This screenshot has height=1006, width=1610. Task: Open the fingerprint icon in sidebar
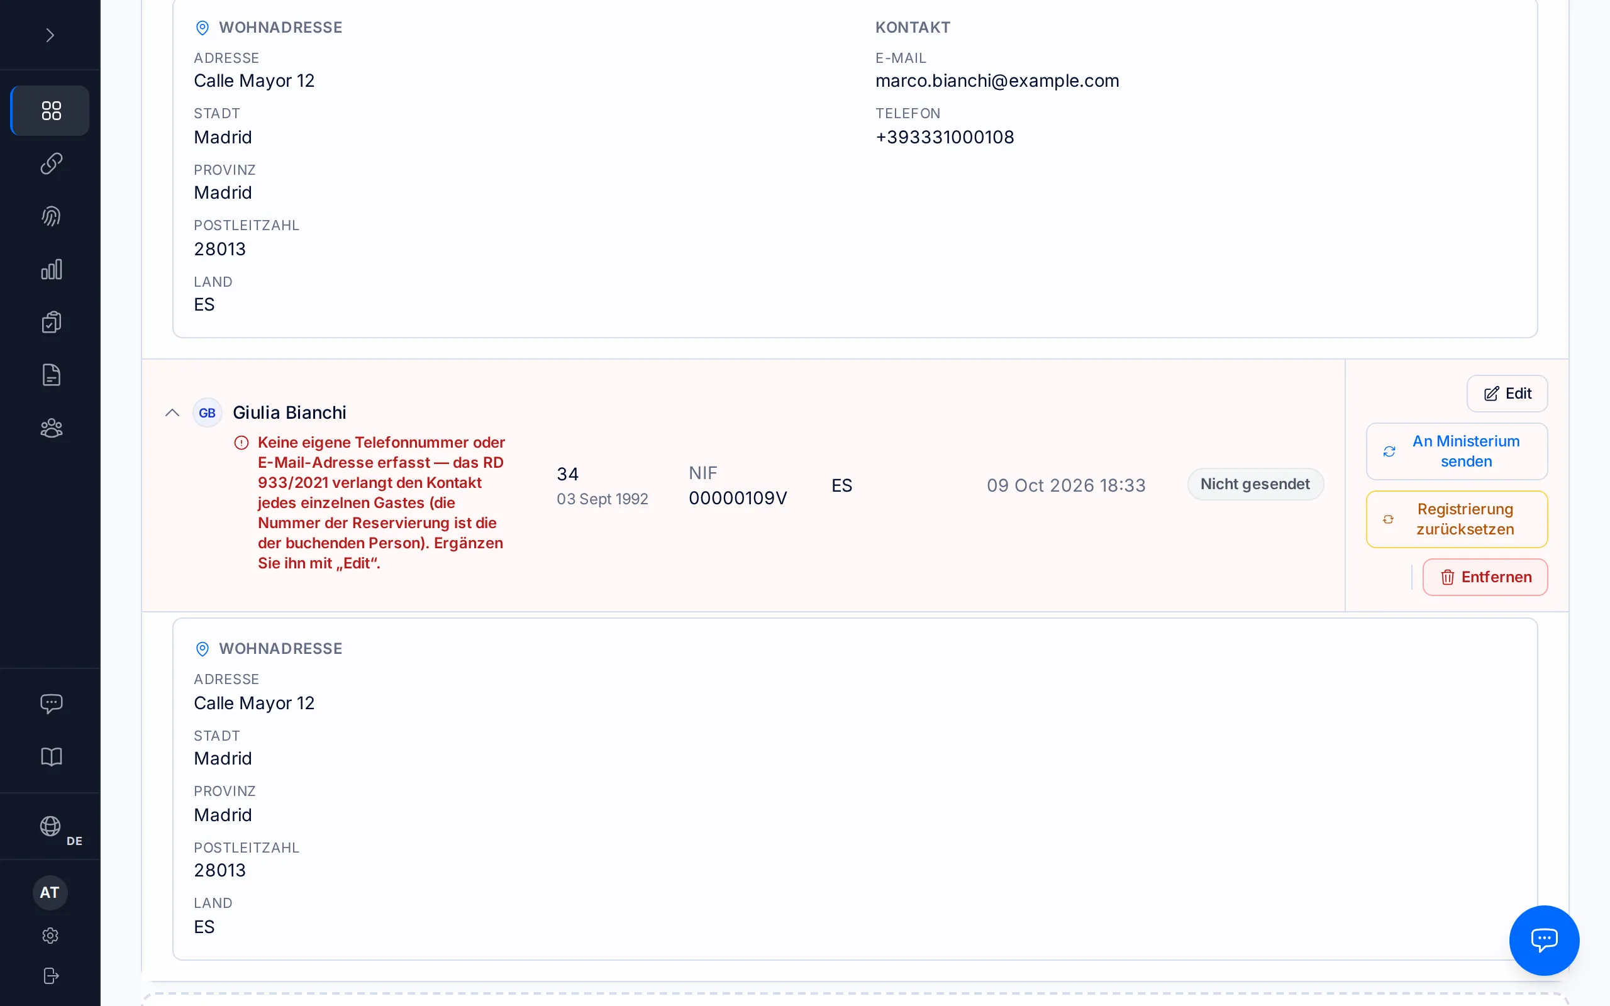tap(50, 216)
